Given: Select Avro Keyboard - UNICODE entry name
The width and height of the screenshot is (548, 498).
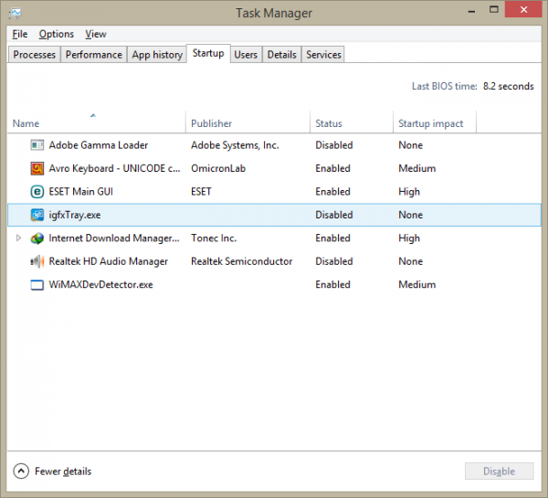Looking at the screenshot, I should click(115, 168).
